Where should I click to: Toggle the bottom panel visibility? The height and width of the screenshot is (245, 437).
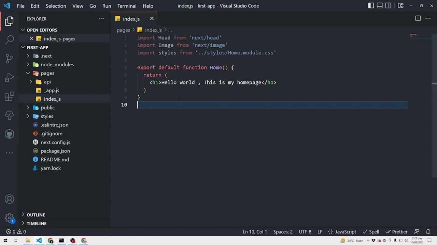(x=380, y=6)
